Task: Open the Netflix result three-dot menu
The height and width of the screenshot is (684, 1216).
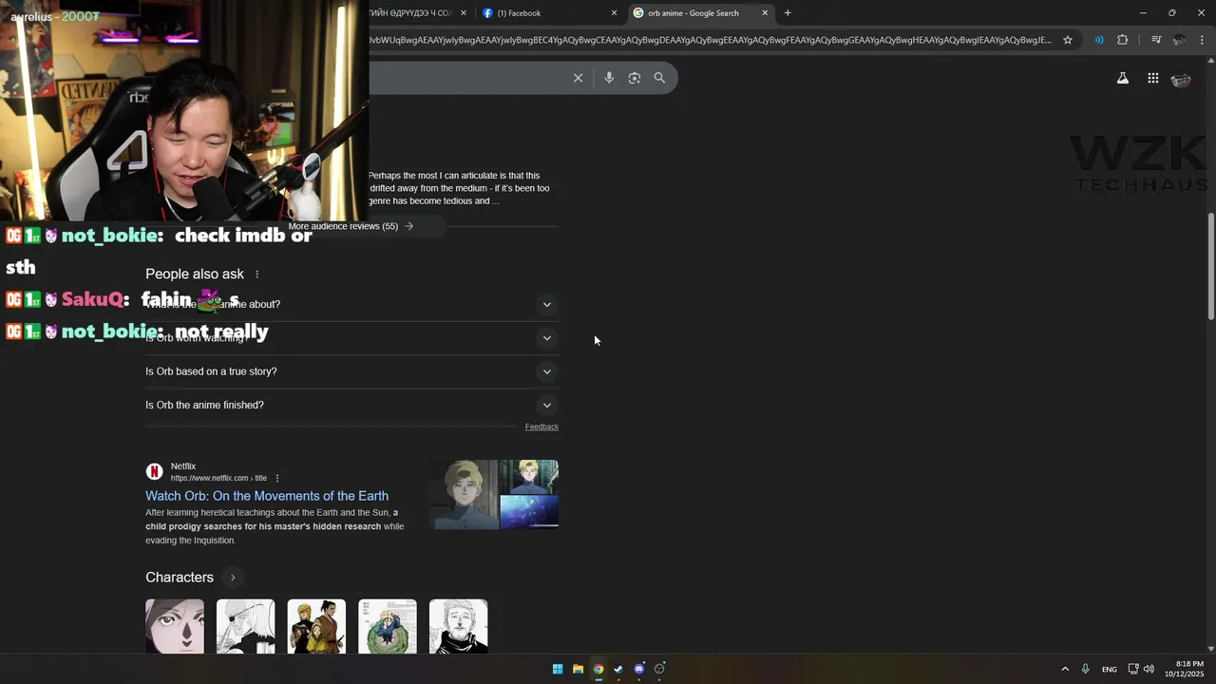Action: coord(277,478)
